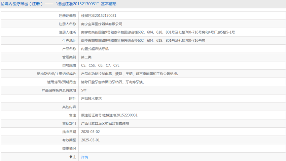Click the management class 第二类
Screen dimensions: 286x161
(x=86, y=57)
